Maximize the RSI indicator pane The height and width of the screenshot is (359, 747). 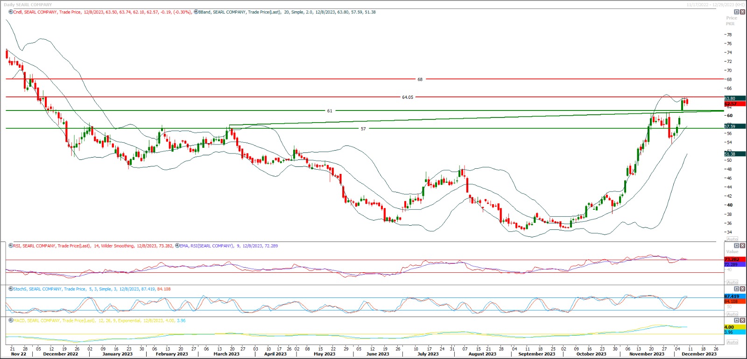pyautogui.click(x=737, y=246)
